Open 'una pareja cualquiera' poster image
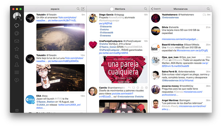The image size is (222, 127). click(x=123, y=70)
